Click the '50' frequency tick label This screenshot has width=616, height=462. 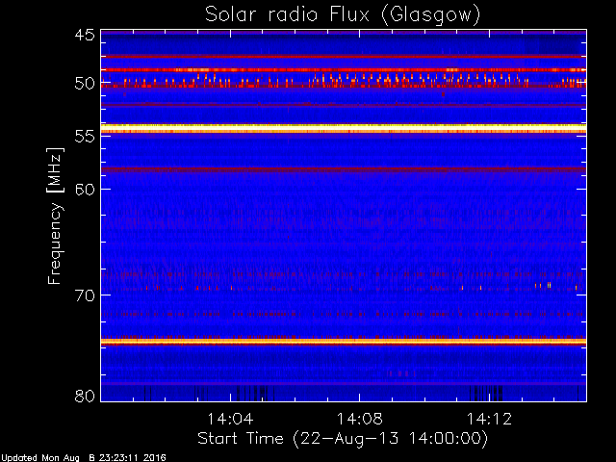coord(85,84)
